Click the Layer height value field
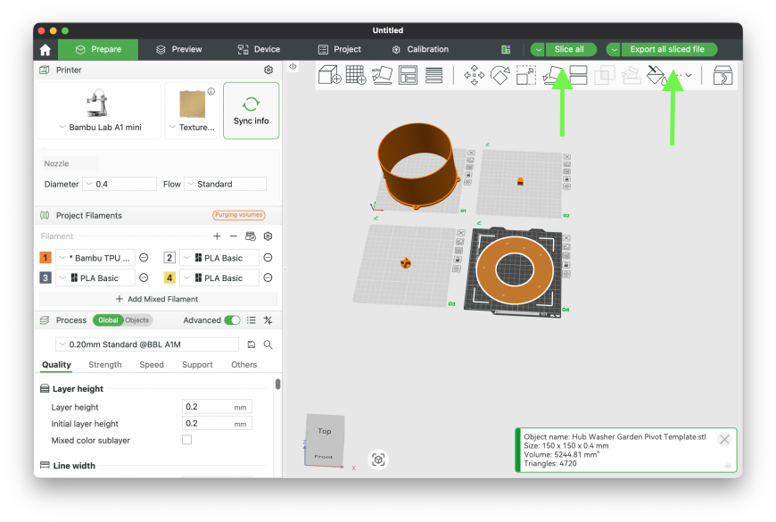 pyautogui.click(x=217, y=407)
